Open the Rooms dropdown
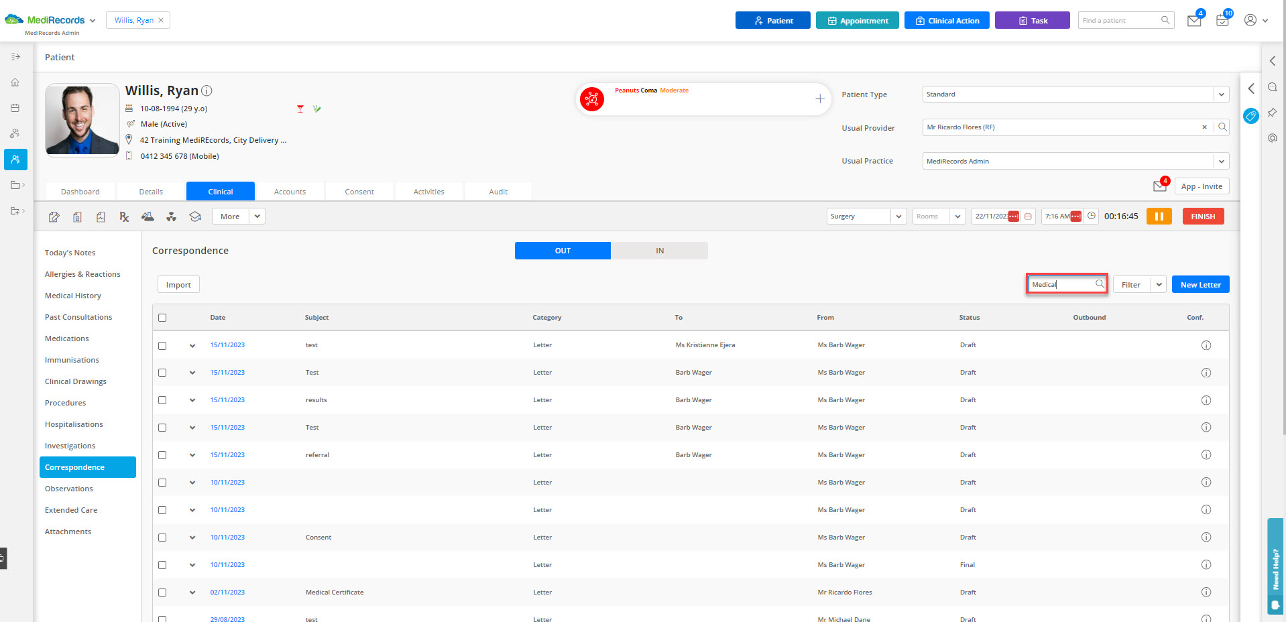Viewport: 1286px width, 622px height. (x=958, y=216)
